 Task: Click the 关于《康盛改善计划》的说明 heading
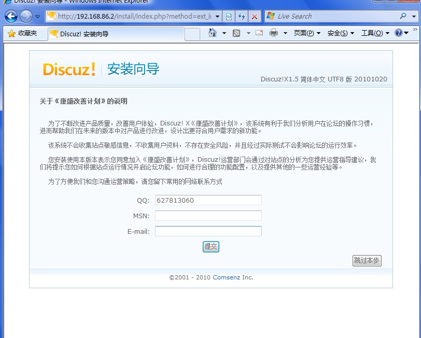[x=83, y=101]
